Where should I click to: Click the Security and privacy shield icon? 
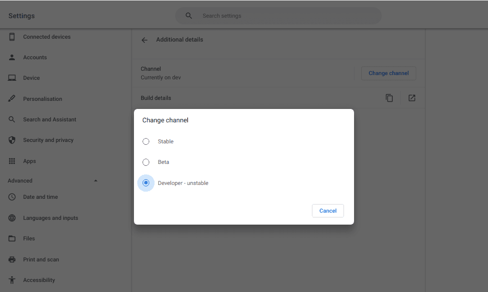(x=12, y=140)
